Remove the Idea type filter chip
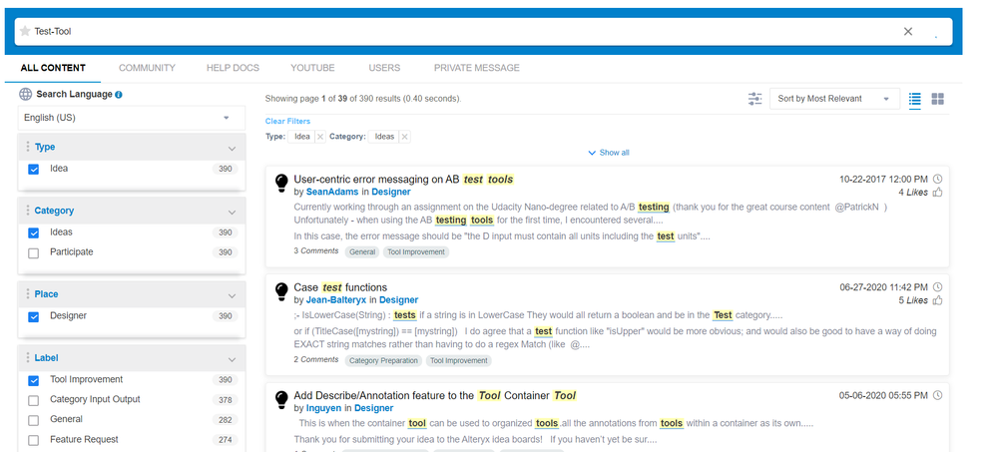996x452 pixels. (320, 137)
